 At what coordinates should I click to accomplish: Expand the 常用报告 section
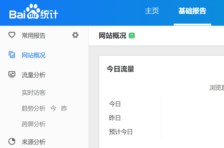pyautogui.click(x=33, y=35)
